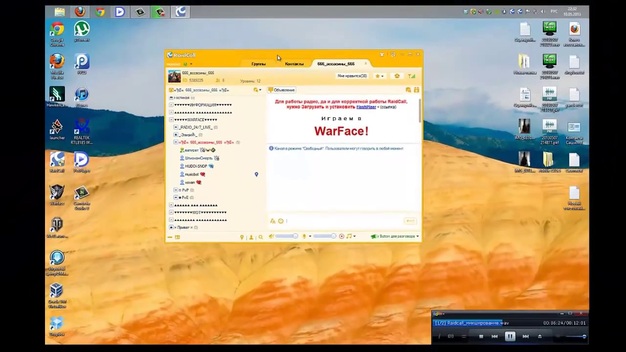This screenshot has width=626, height=352.
Task: Open the Группы tab in RaidCall
Action: tap(258, 64)
